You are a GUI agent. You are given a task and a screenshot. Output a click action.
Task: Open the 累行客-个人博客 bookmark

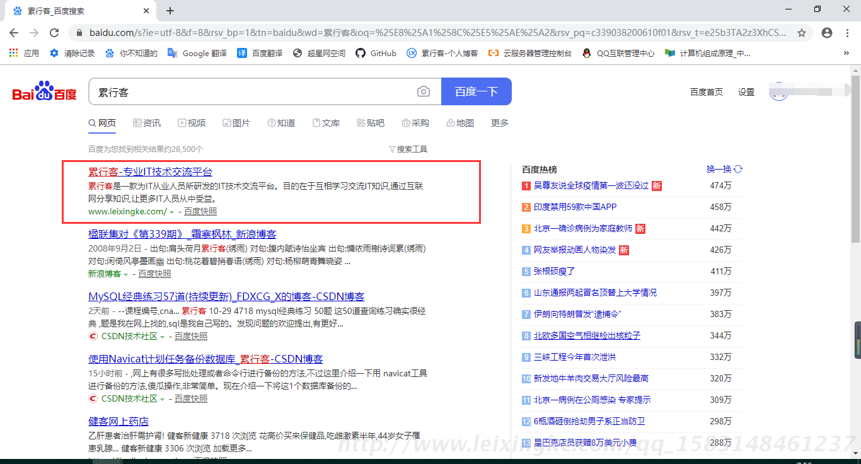click(x=442, y=53)
